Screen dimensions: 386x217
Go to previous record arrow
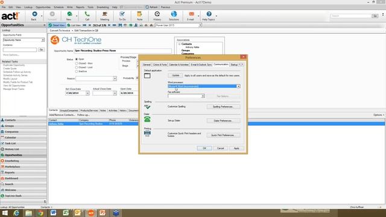coord(89,25)
